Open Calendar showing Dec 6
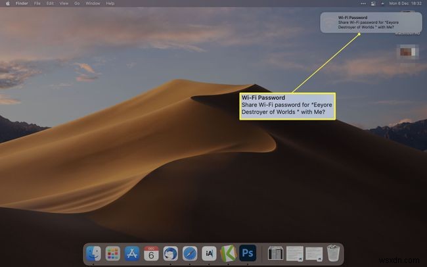Image resolution: width=427 pixels, height=267 pixels. 151,253
